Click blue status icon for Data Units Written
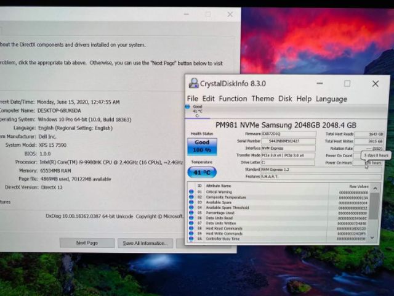Screen dimensions: 394x296 click(191, 223)
